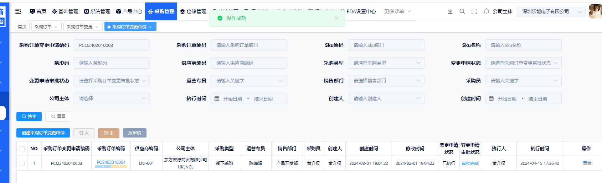Screen dimensions: 602x183
Task: Click the 公司主体 label in header
Action: (503, 11)
